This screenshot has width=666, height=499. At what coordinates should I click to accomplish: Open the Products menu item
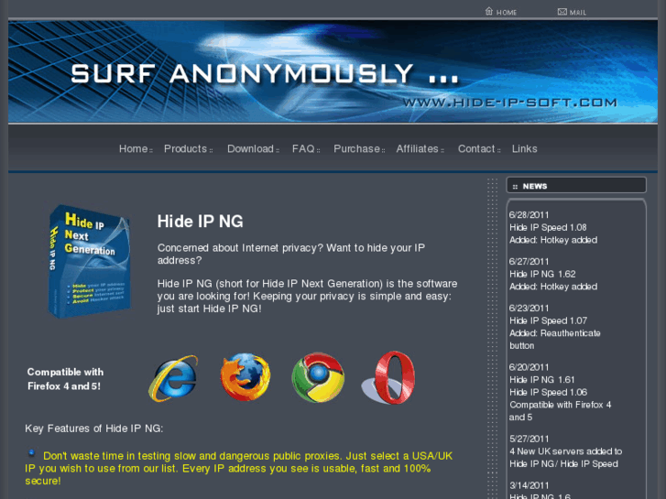coord(186,149)
